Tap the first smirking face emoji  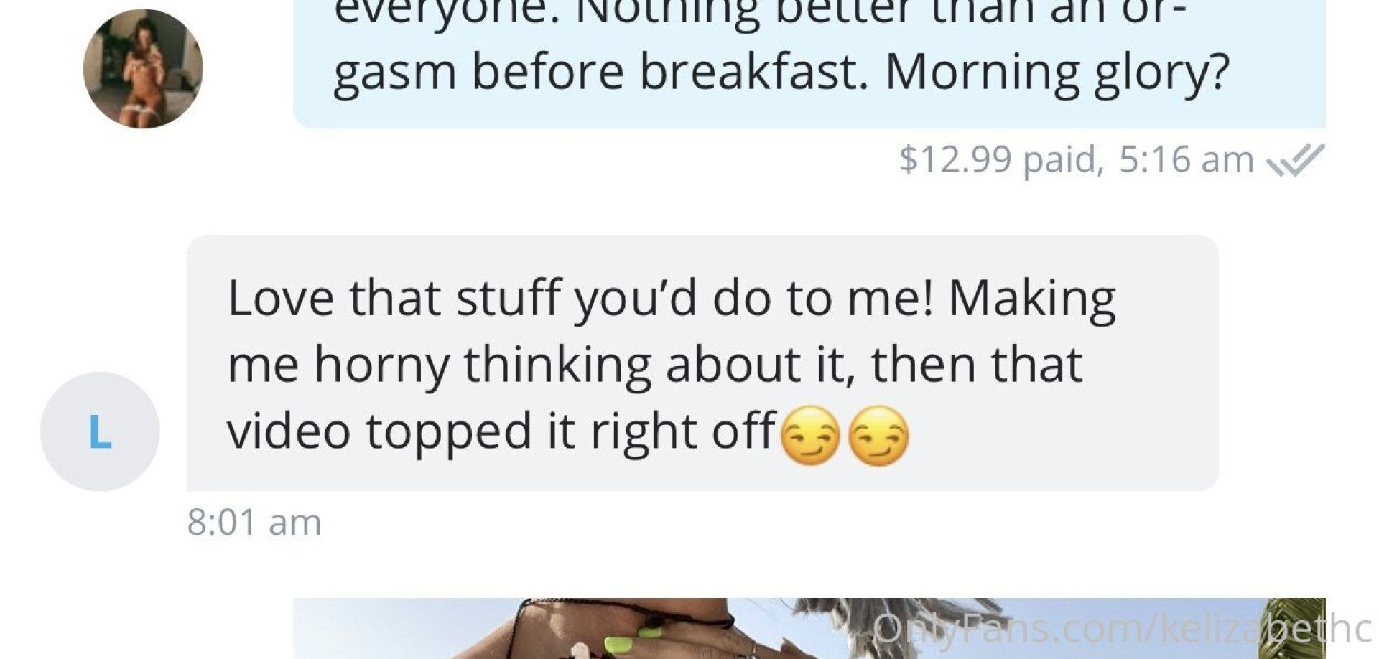point(810,436)
